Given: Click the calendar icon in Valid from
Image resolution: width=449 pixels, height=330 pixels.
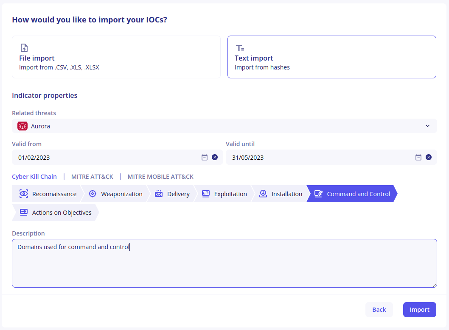Looking at the screenshot, I should [x=205, y=157].
